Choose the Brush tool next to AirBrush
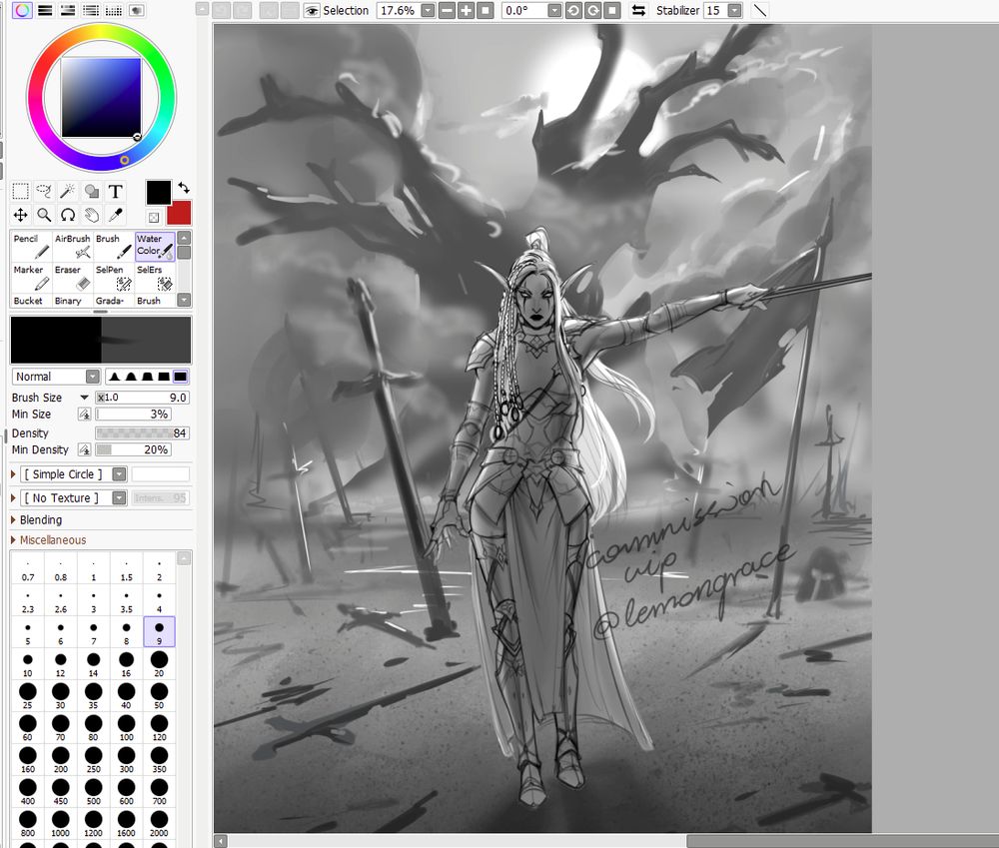 point(114,246)
